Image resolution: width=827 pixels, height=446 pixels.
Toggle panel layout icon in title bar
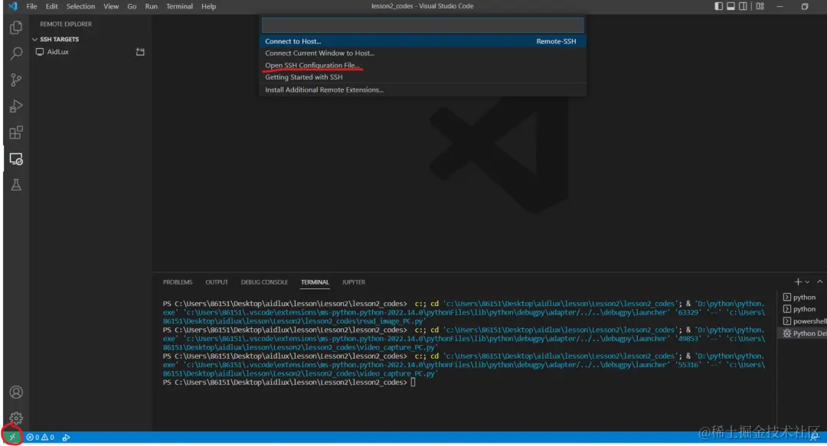click(731, 6)
